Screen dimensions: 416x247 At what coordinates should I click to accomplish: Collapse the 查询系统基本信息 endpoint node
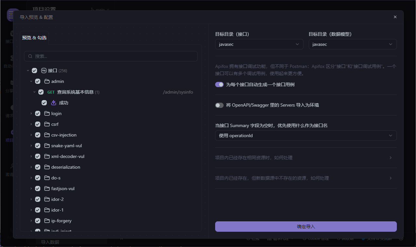click(34, 92)
